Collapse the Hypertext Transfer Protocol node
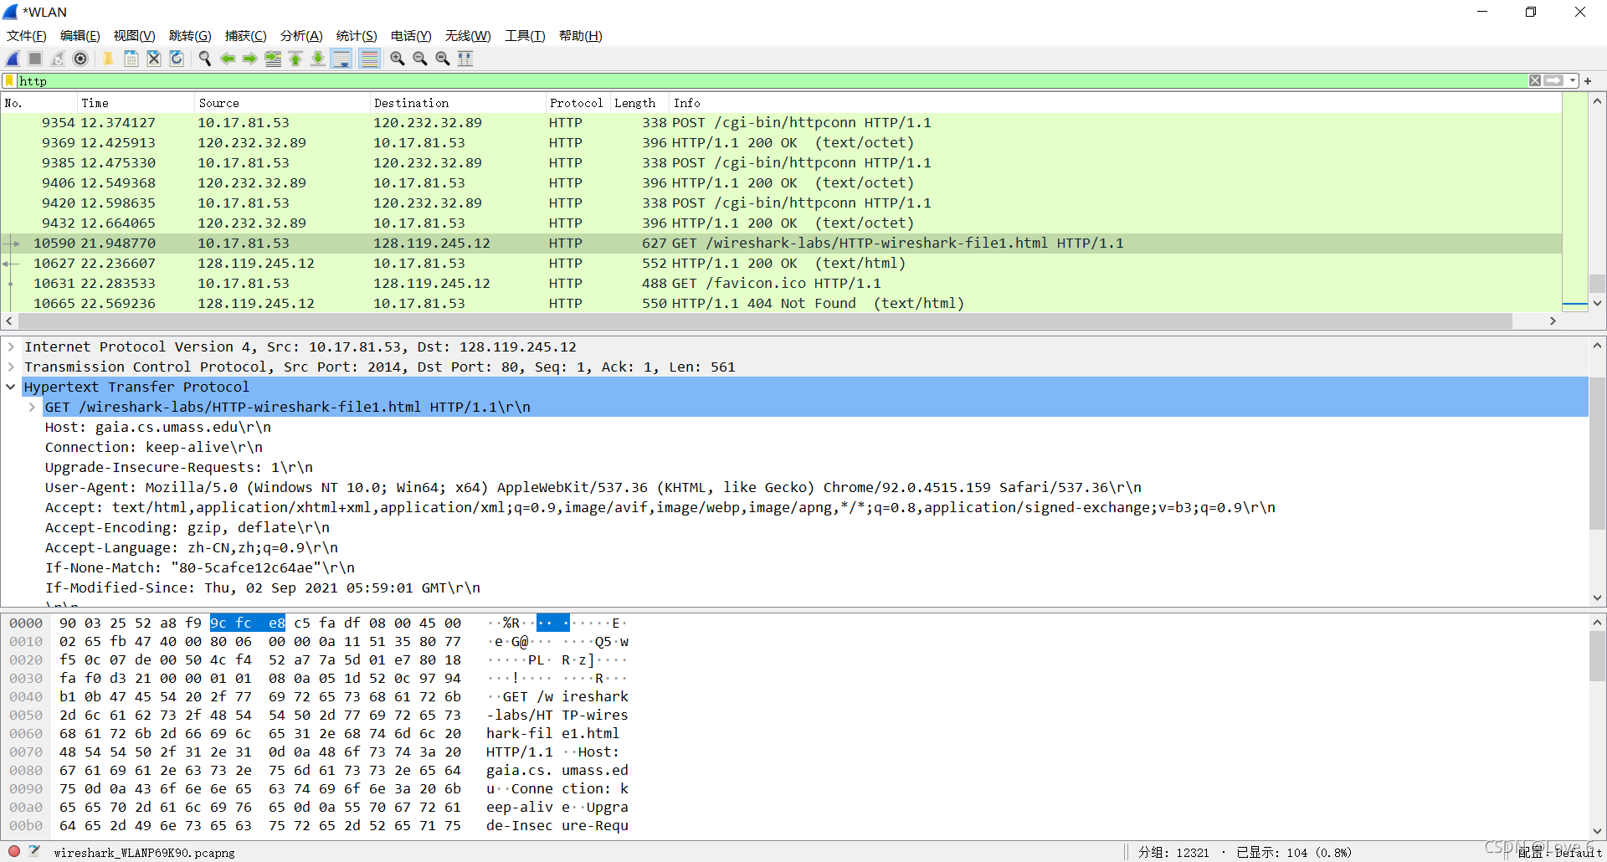 [x=10, y=387]
